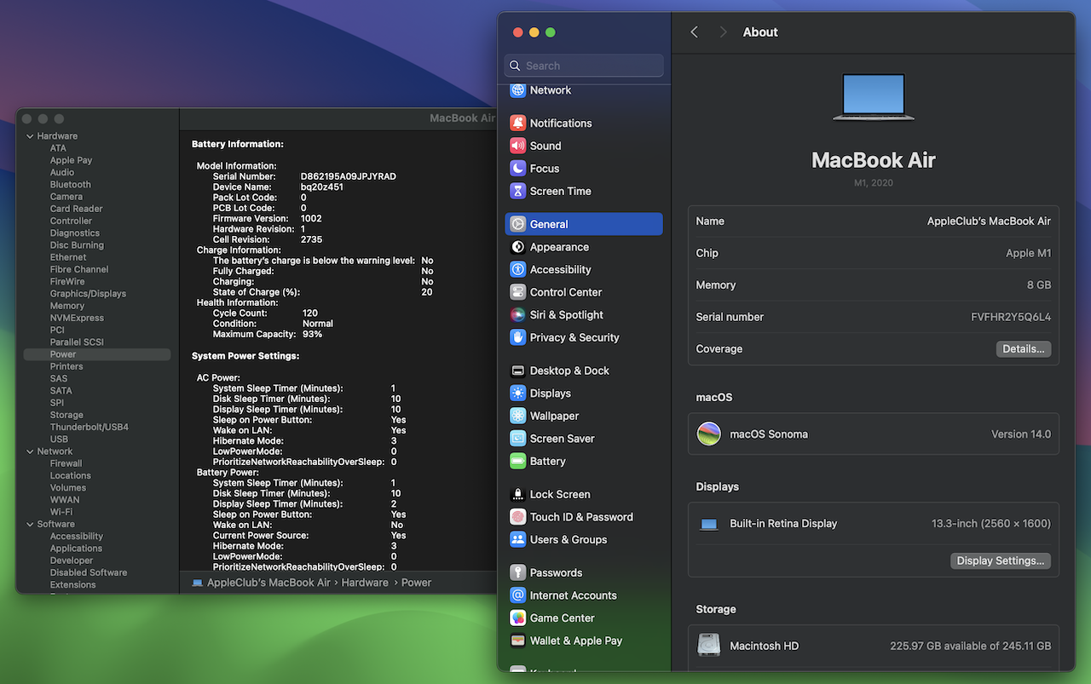Click the MacBook Air laptop image
Screen dimensions: 1091x684
[x=874, y=96]
